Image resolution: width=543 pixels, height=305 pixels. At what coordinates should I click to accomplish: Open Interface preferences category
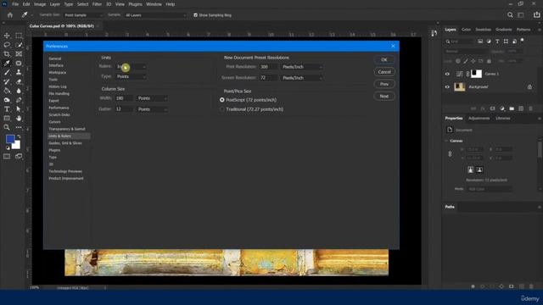(x=56, y=65)
